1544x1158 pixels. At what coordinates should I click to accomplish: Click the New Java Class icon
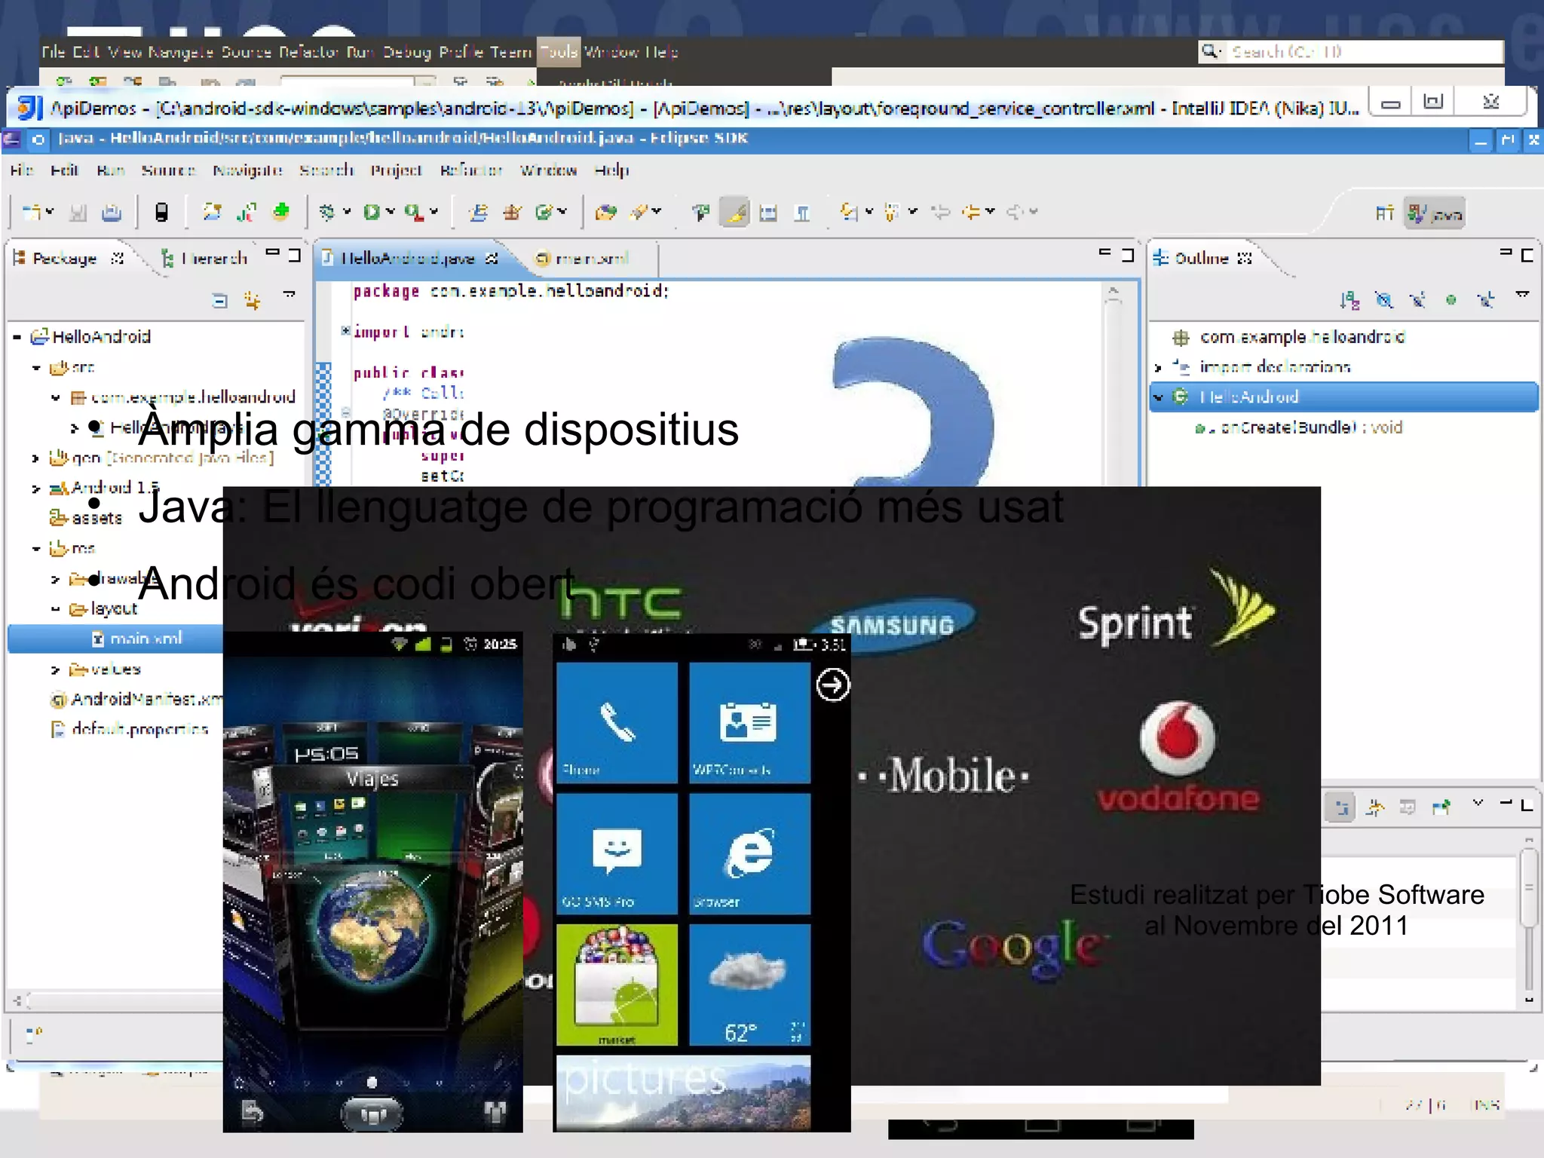click(x=544, y=213)
